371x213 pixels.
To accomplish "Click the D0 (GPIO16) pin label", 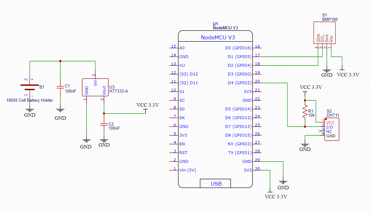I will pos(238,48).
